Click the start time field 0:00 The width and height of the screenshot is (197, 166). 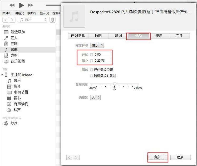[102, 55]
